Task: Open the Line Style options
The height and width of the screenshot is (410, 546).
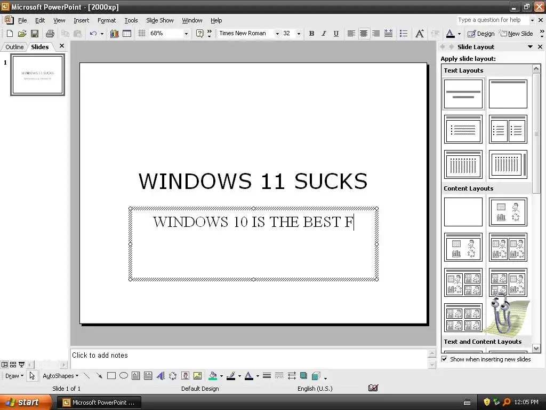Action: [x=267, y=376]
